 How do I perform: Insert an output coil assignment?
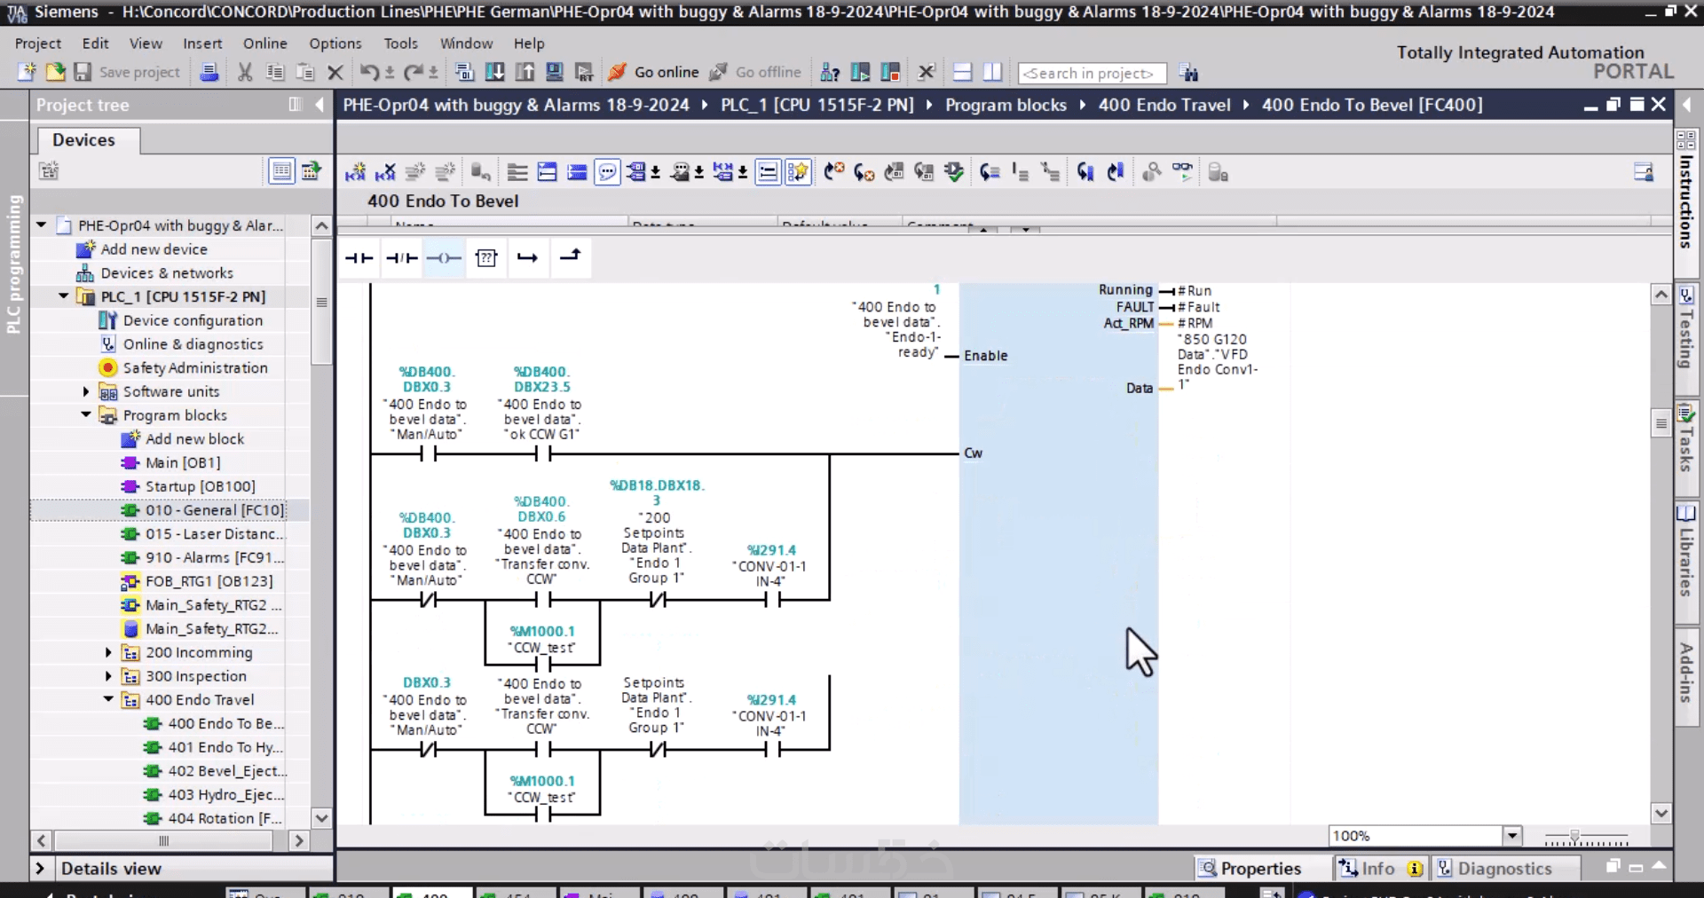tap(444, 258)
